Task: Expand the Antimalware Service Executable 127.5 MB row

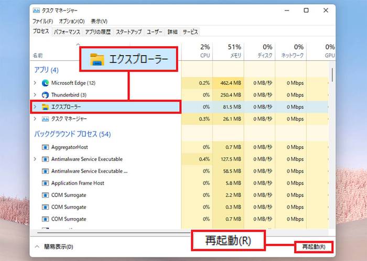Action: (x=35, y=159)
